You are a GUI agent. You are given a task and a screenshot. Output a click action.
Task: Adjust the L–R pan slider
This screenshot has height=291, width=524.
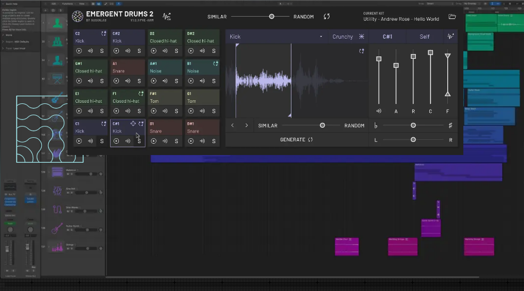(413, 140)
